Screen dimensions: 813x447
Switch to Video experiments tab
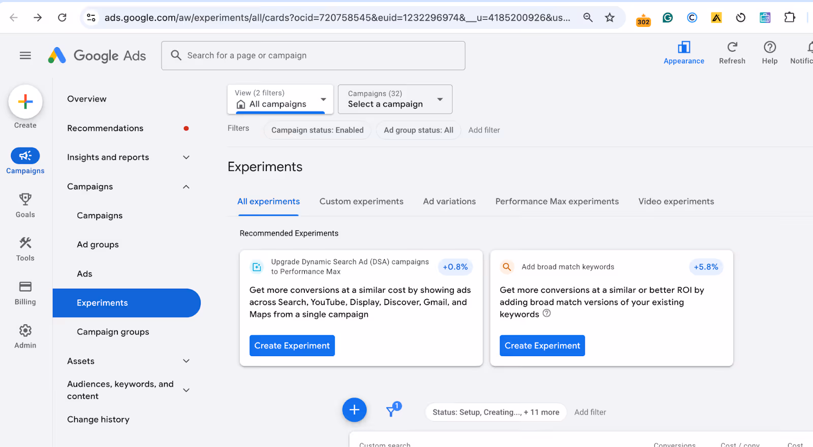(676, 201)
